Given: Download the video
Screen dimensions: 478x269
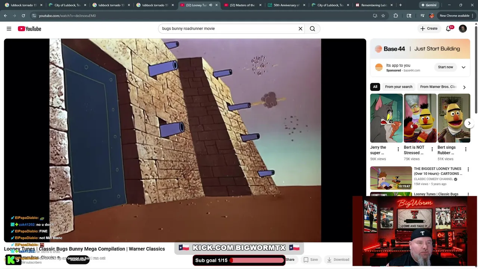Looking at the screenshot, I should click(x=338, y=260).
